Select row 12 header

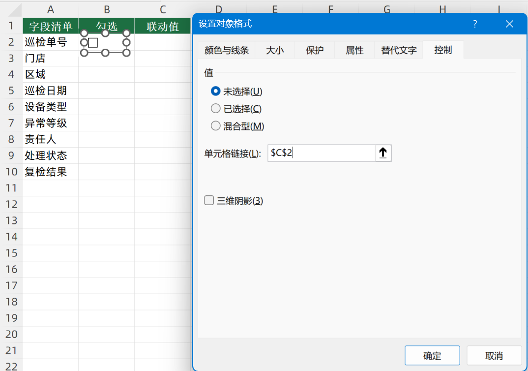(x=11, y=204)
